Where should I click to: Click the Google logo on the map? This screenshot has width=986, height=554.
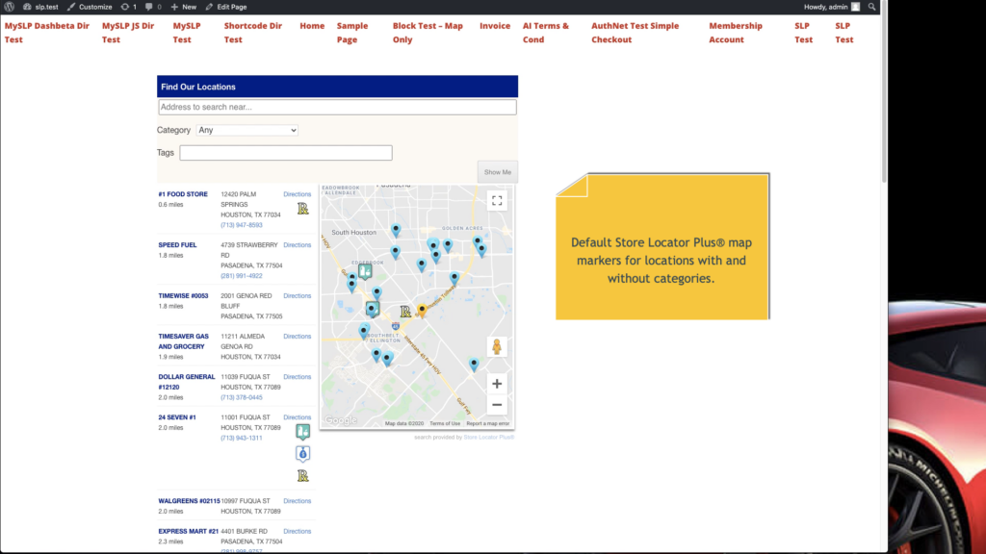click(341, 420)
